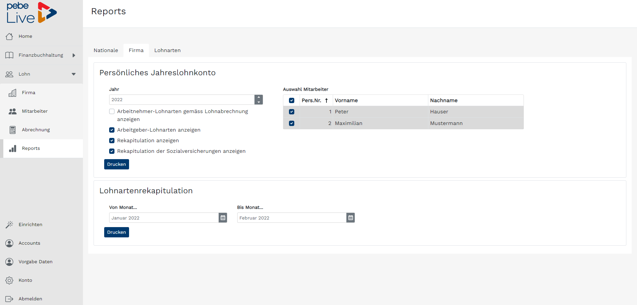This screenshot has width=637, height=305.
Task: Deselect employee Peter Hauser checkbox
Action: 292,112
